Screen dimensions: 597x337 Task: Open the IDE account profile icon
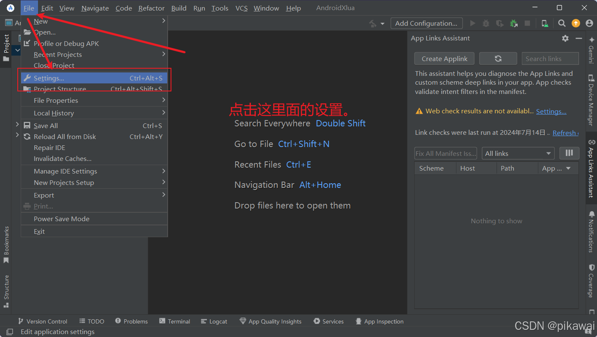pos(589,23)
